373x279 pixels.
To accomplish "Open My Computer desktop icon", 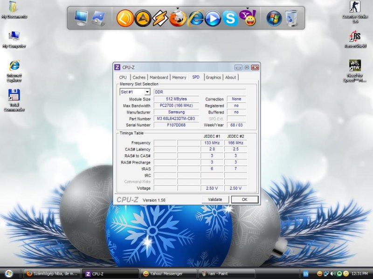I will (x=14, y=40).
